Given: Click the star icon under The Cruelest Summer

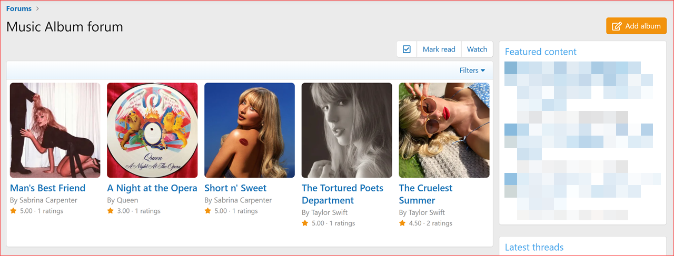Looking at the screenshot, I should coord(403,223).
